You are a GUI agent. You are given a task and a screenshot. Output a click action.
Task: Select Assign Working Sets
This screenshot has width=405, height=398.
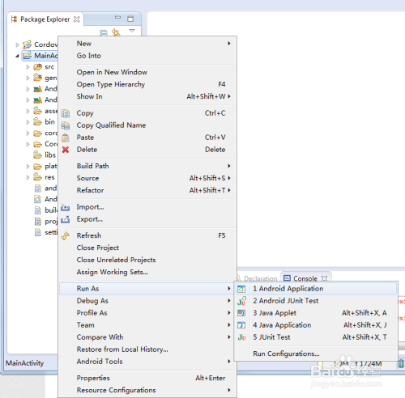click(147, 272)
